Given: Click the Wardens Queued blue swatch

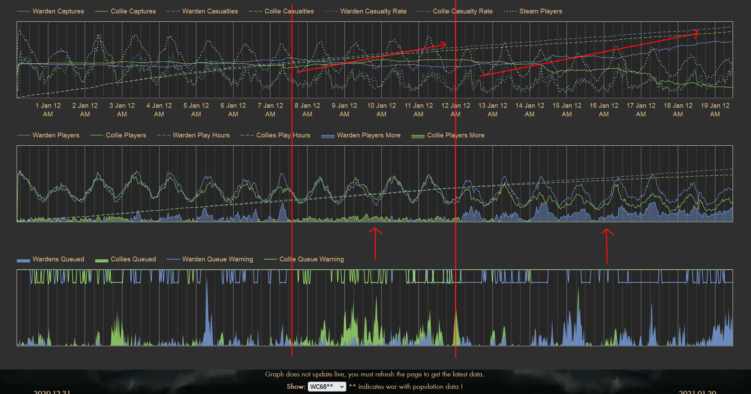Looking at the screenshot, I should (x=23, y=260).
